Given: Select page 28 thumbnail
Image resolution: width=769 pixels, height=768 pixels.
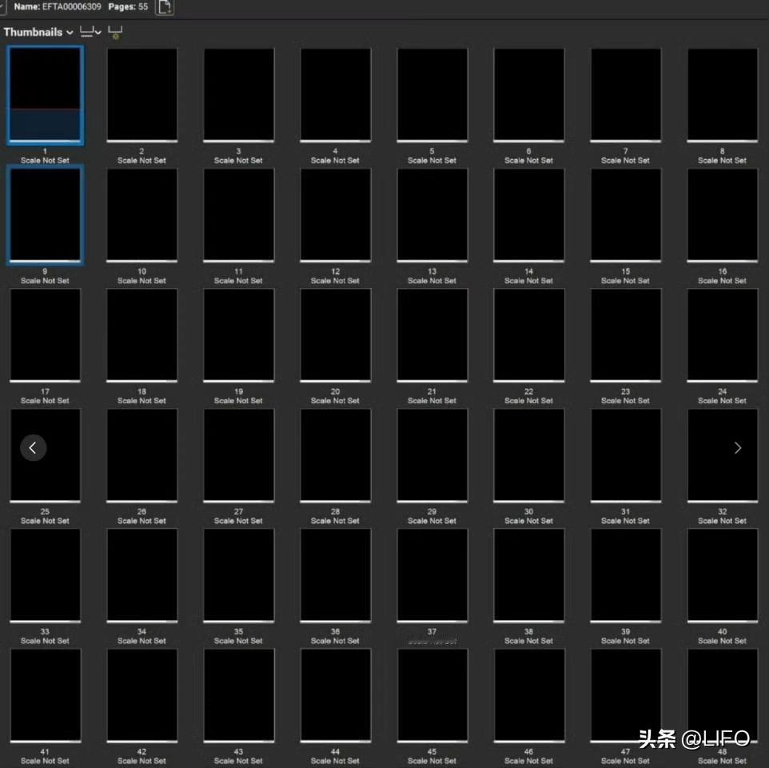Looking at the screenshot, I should coord(336,456).
